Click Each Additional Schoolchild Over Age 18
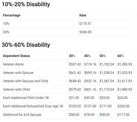 point(33,106)
